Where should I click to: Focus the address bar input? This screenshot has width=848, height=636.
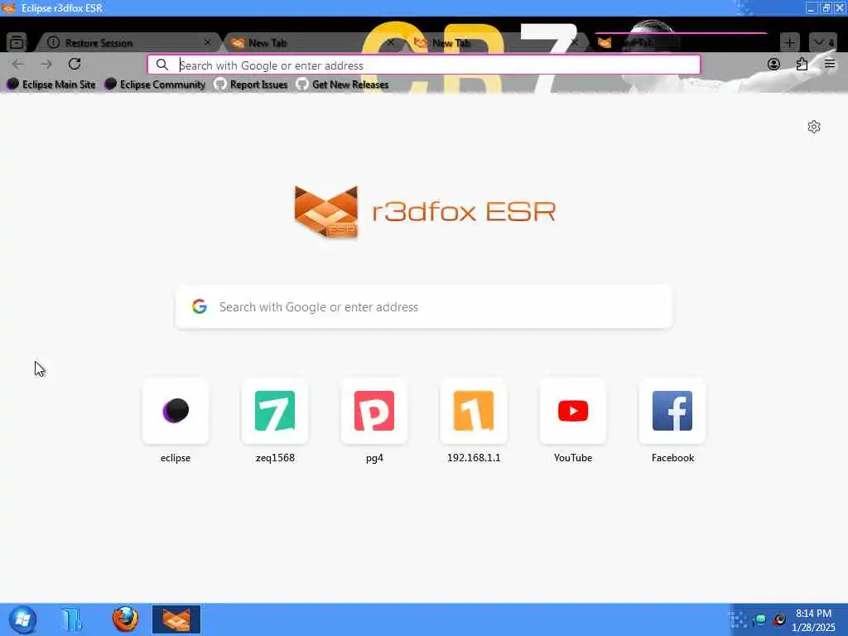(x=424, y=65)
